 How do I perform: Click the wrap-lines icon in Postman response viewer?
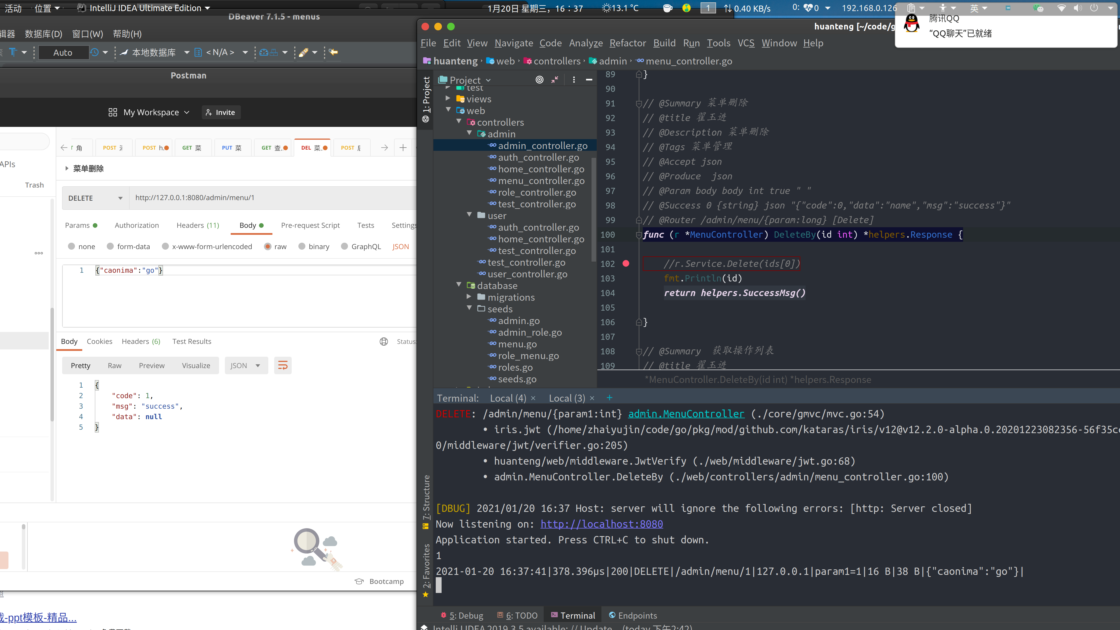(x=283, y=365)
